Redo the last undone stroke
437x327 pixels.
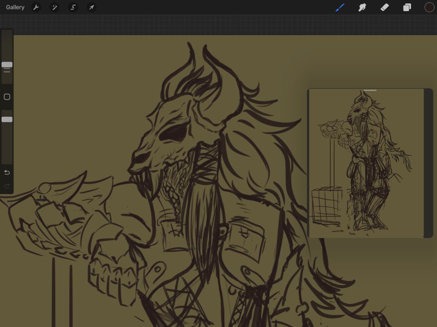(7, 185)
